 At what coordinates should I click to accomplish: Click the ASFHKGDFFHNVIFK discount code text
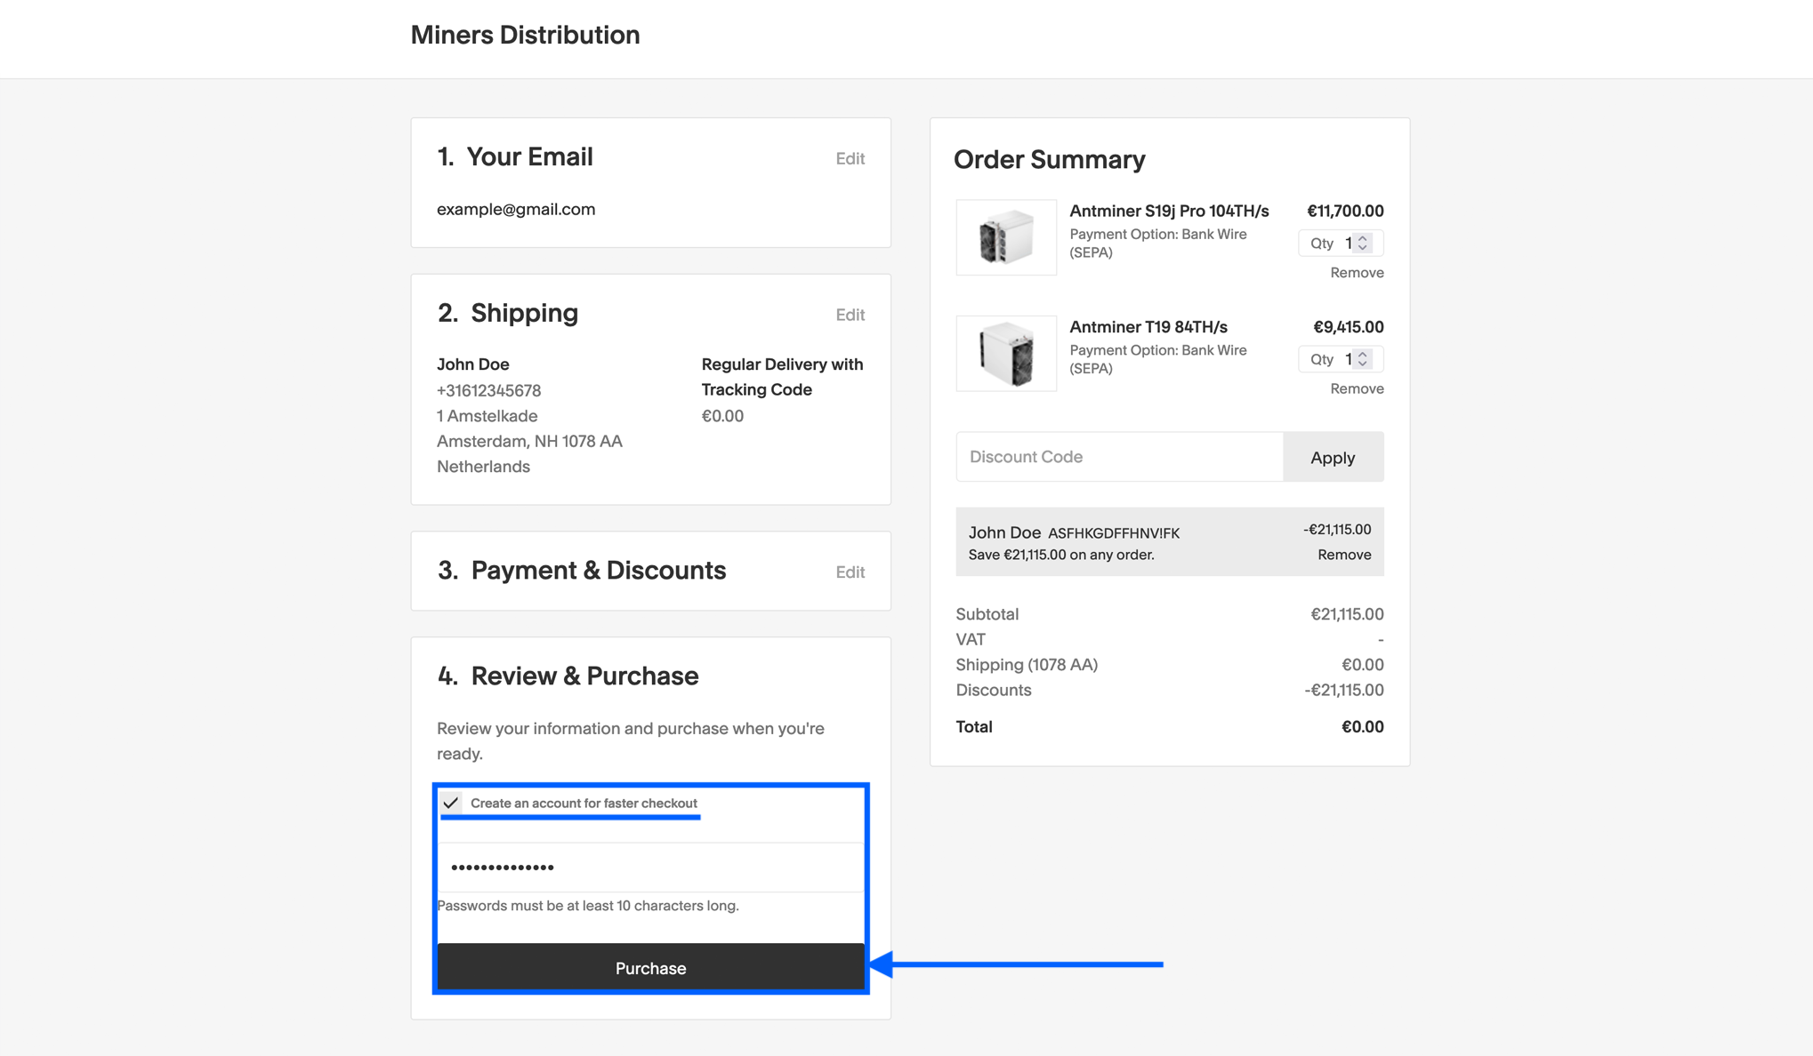(1114, 533)
